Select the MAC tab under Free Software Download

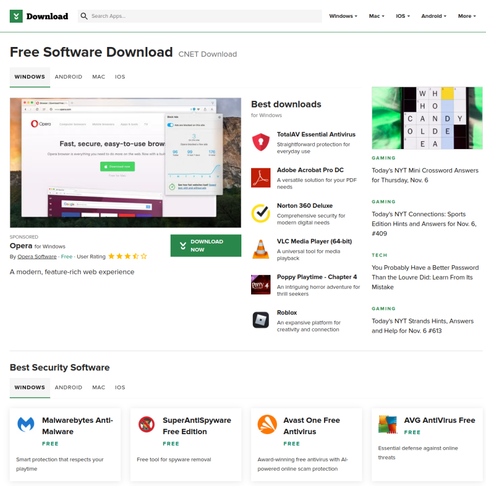click(x=99, y=77)
